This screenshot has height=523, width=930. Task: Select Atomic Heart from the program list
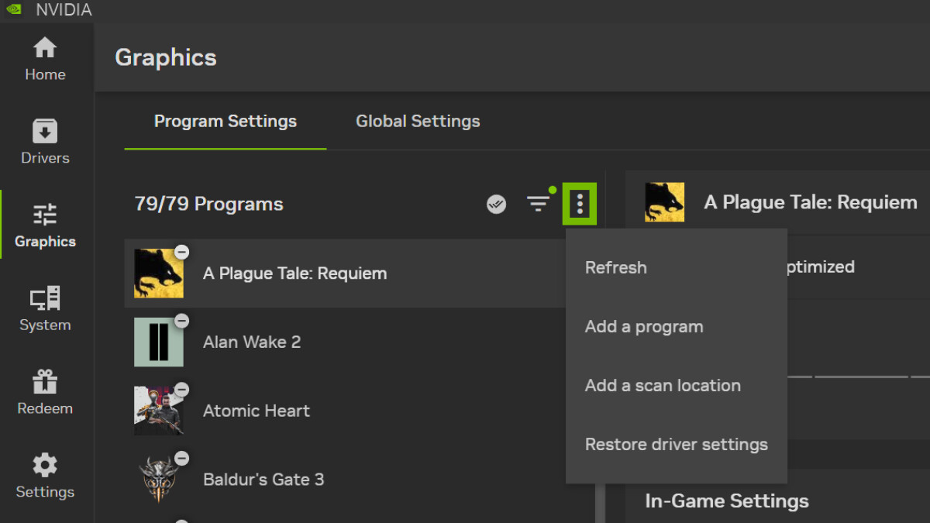[x=257, y=411]
